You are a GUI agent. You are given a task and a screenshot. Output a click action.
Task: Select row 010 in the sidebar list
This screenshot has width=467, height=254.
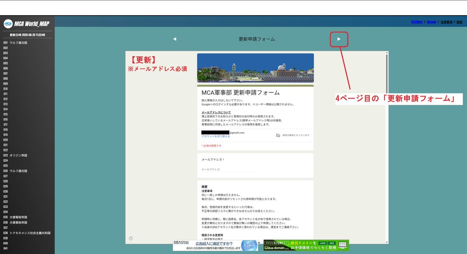[x=27, y=89]
